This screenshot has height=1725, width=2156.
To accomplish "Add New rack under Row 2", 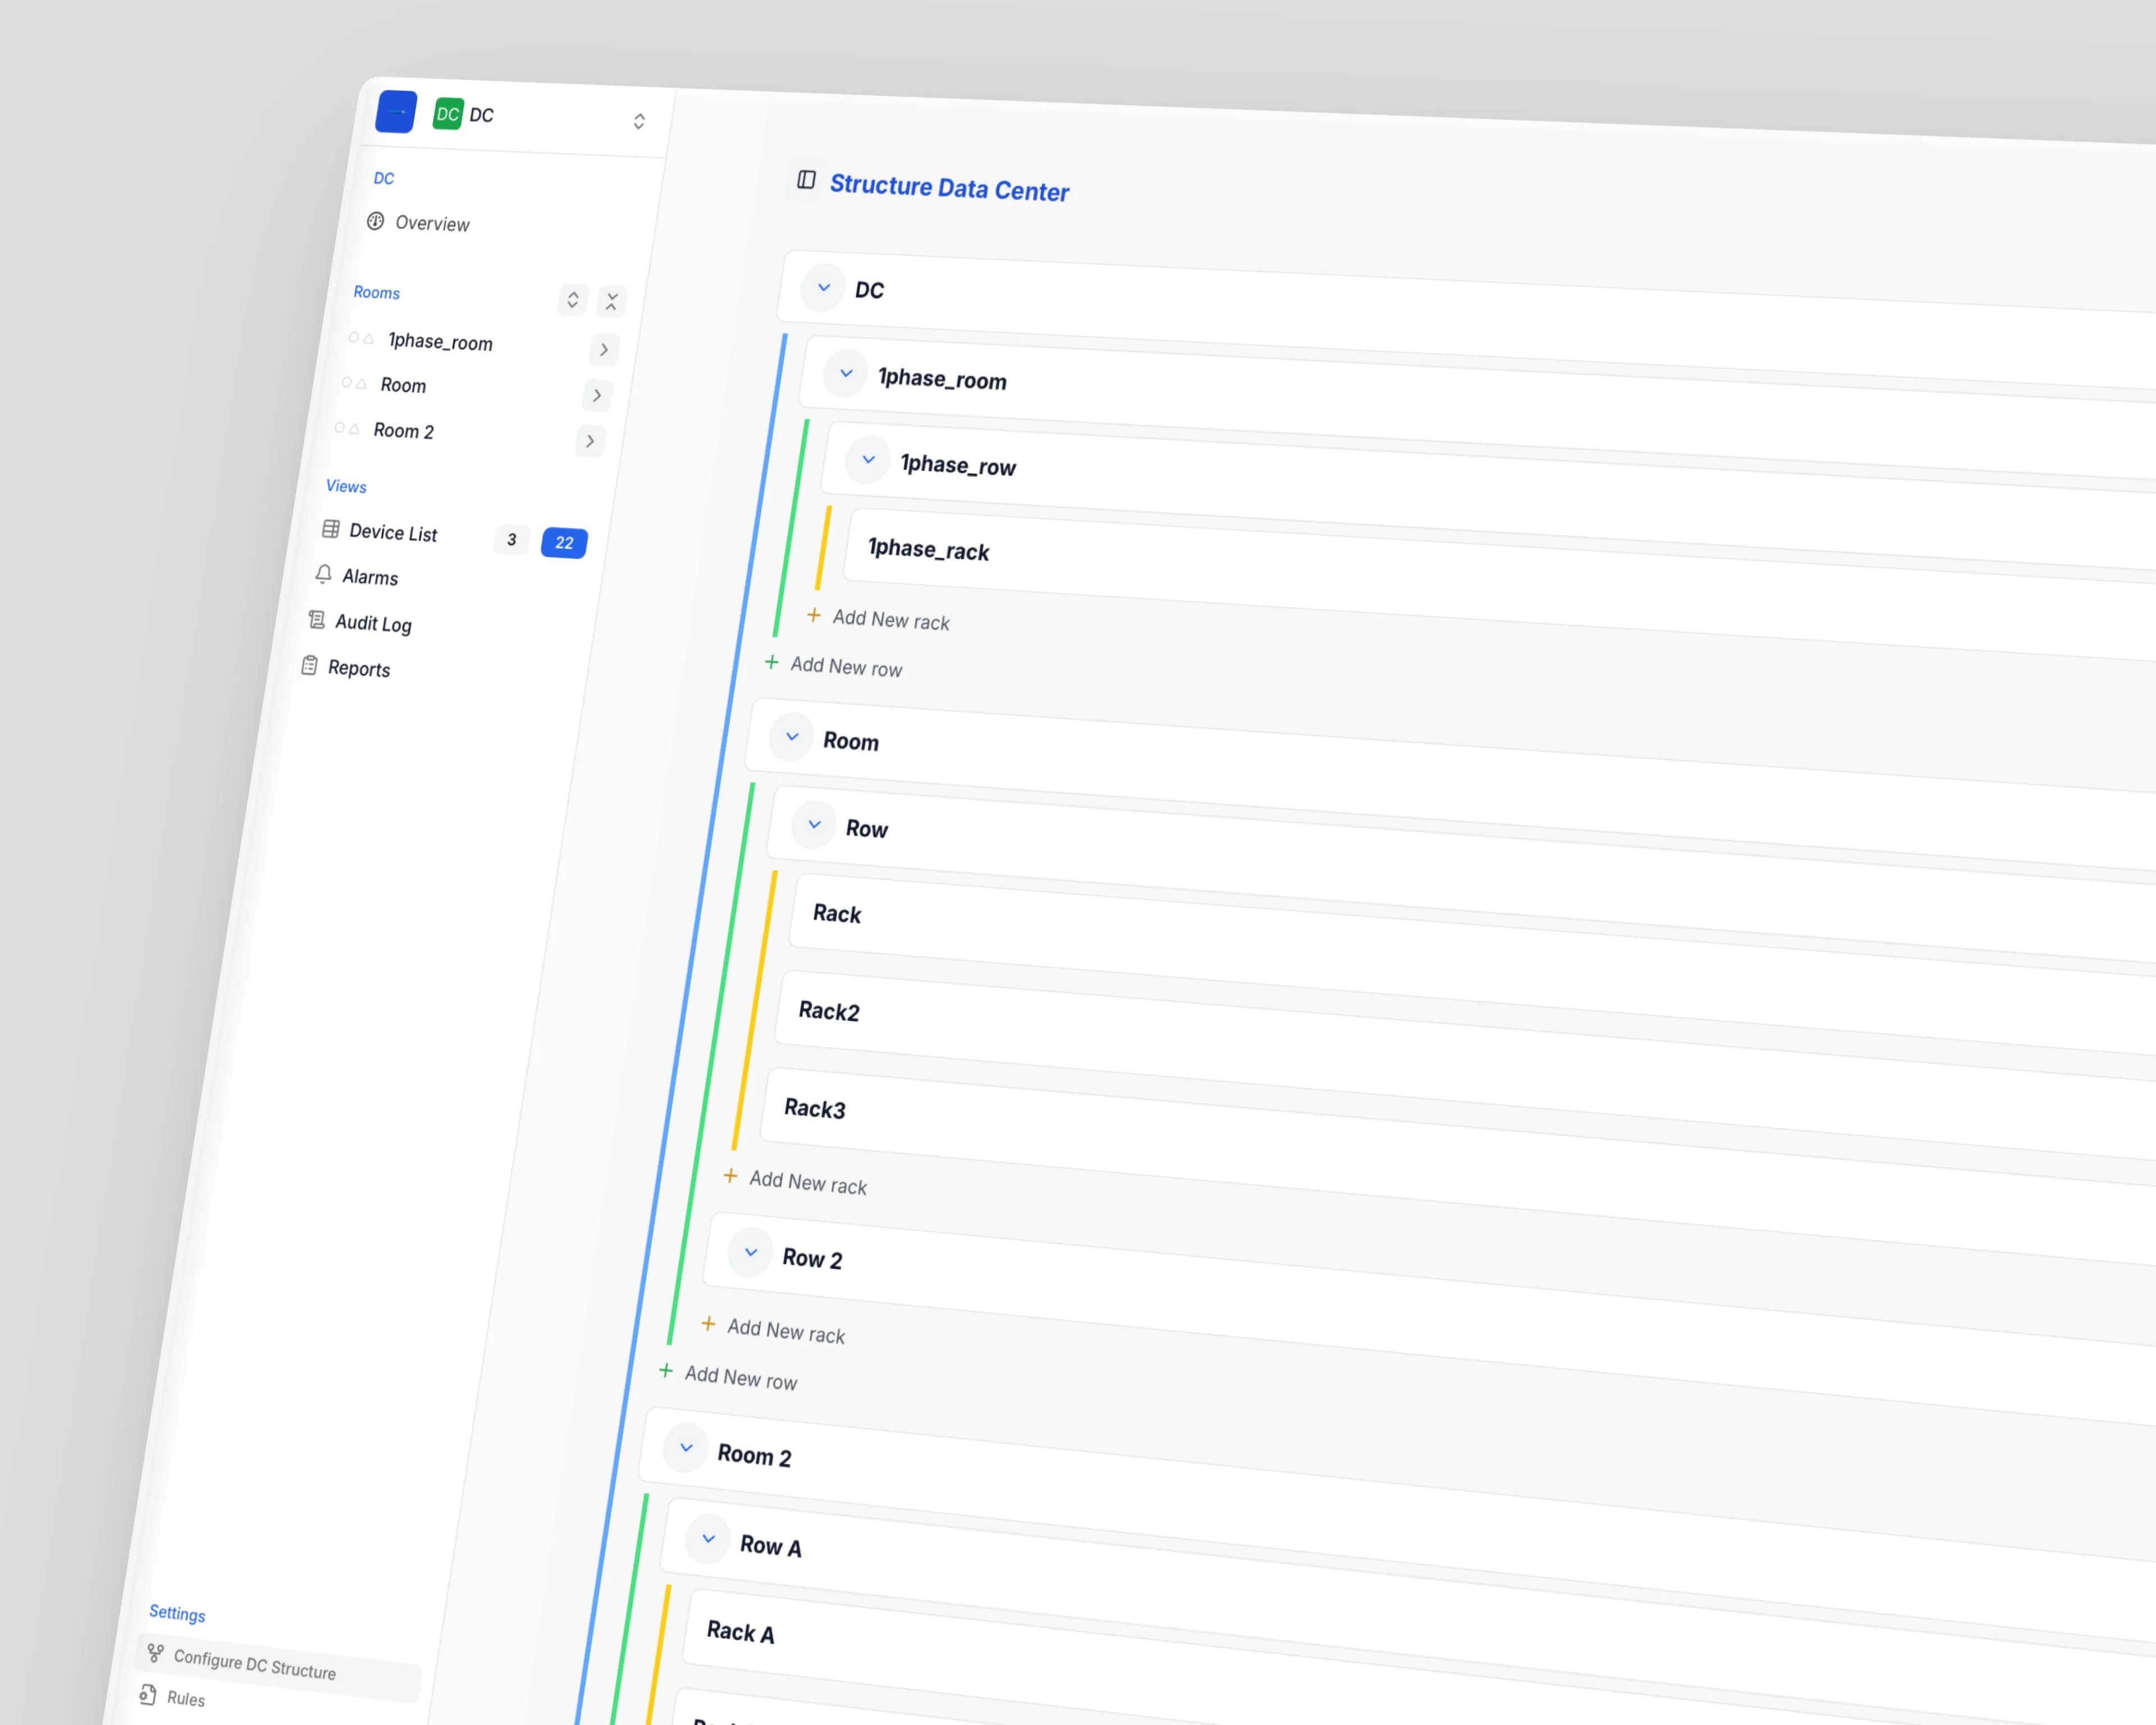I will point(774,1331).
